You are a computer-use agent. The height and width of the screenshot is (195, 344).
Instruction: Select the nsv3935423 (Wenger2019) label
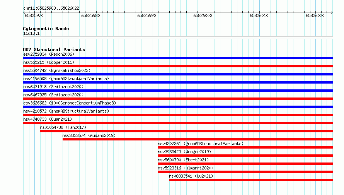pyautogui.click(x=184, y=152)
